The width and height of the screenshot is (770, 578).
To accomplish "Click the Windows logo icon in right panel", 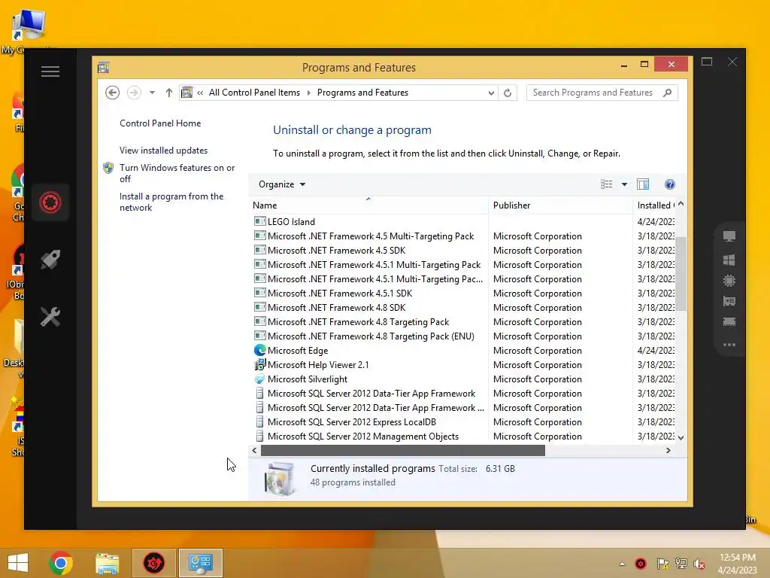I will 729,260.
